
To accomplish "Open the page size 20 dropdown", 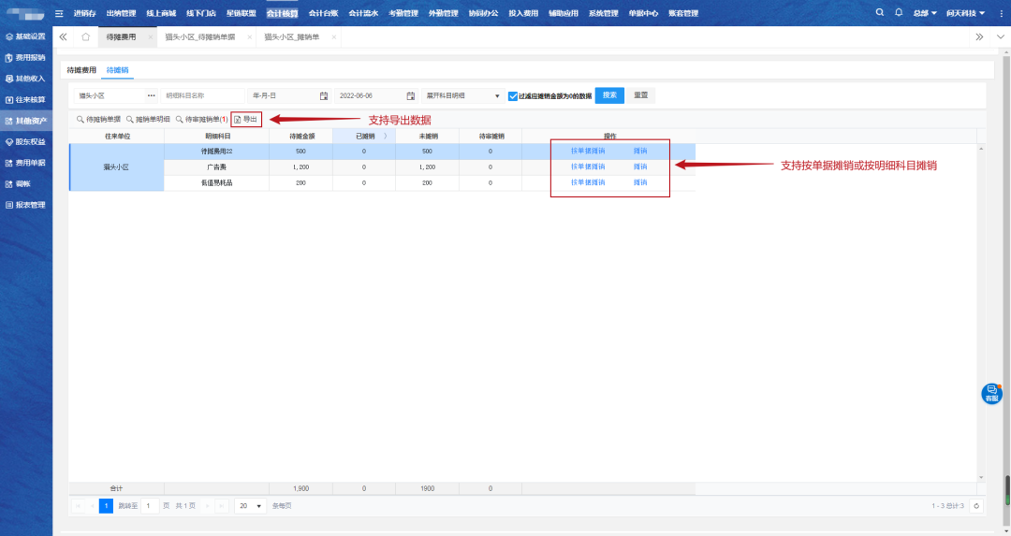I will [249, 506].
